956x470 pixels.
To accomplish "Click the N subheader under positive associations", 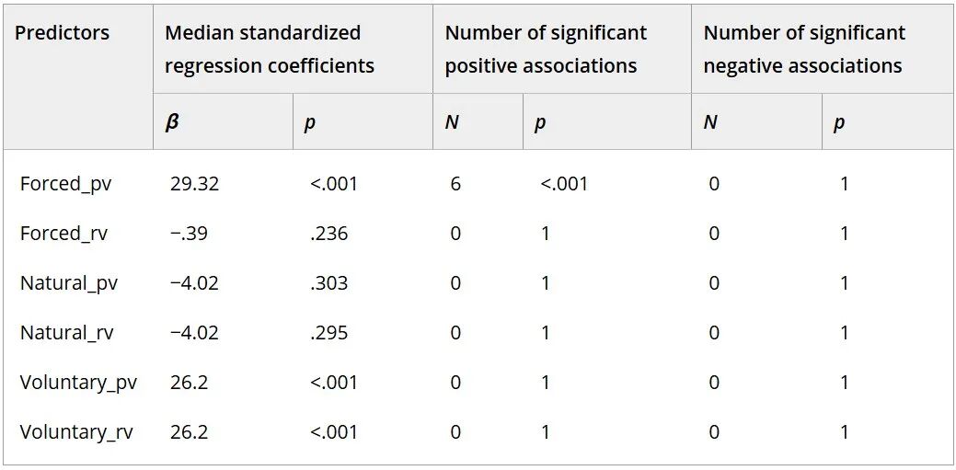I will click(452, 123).
